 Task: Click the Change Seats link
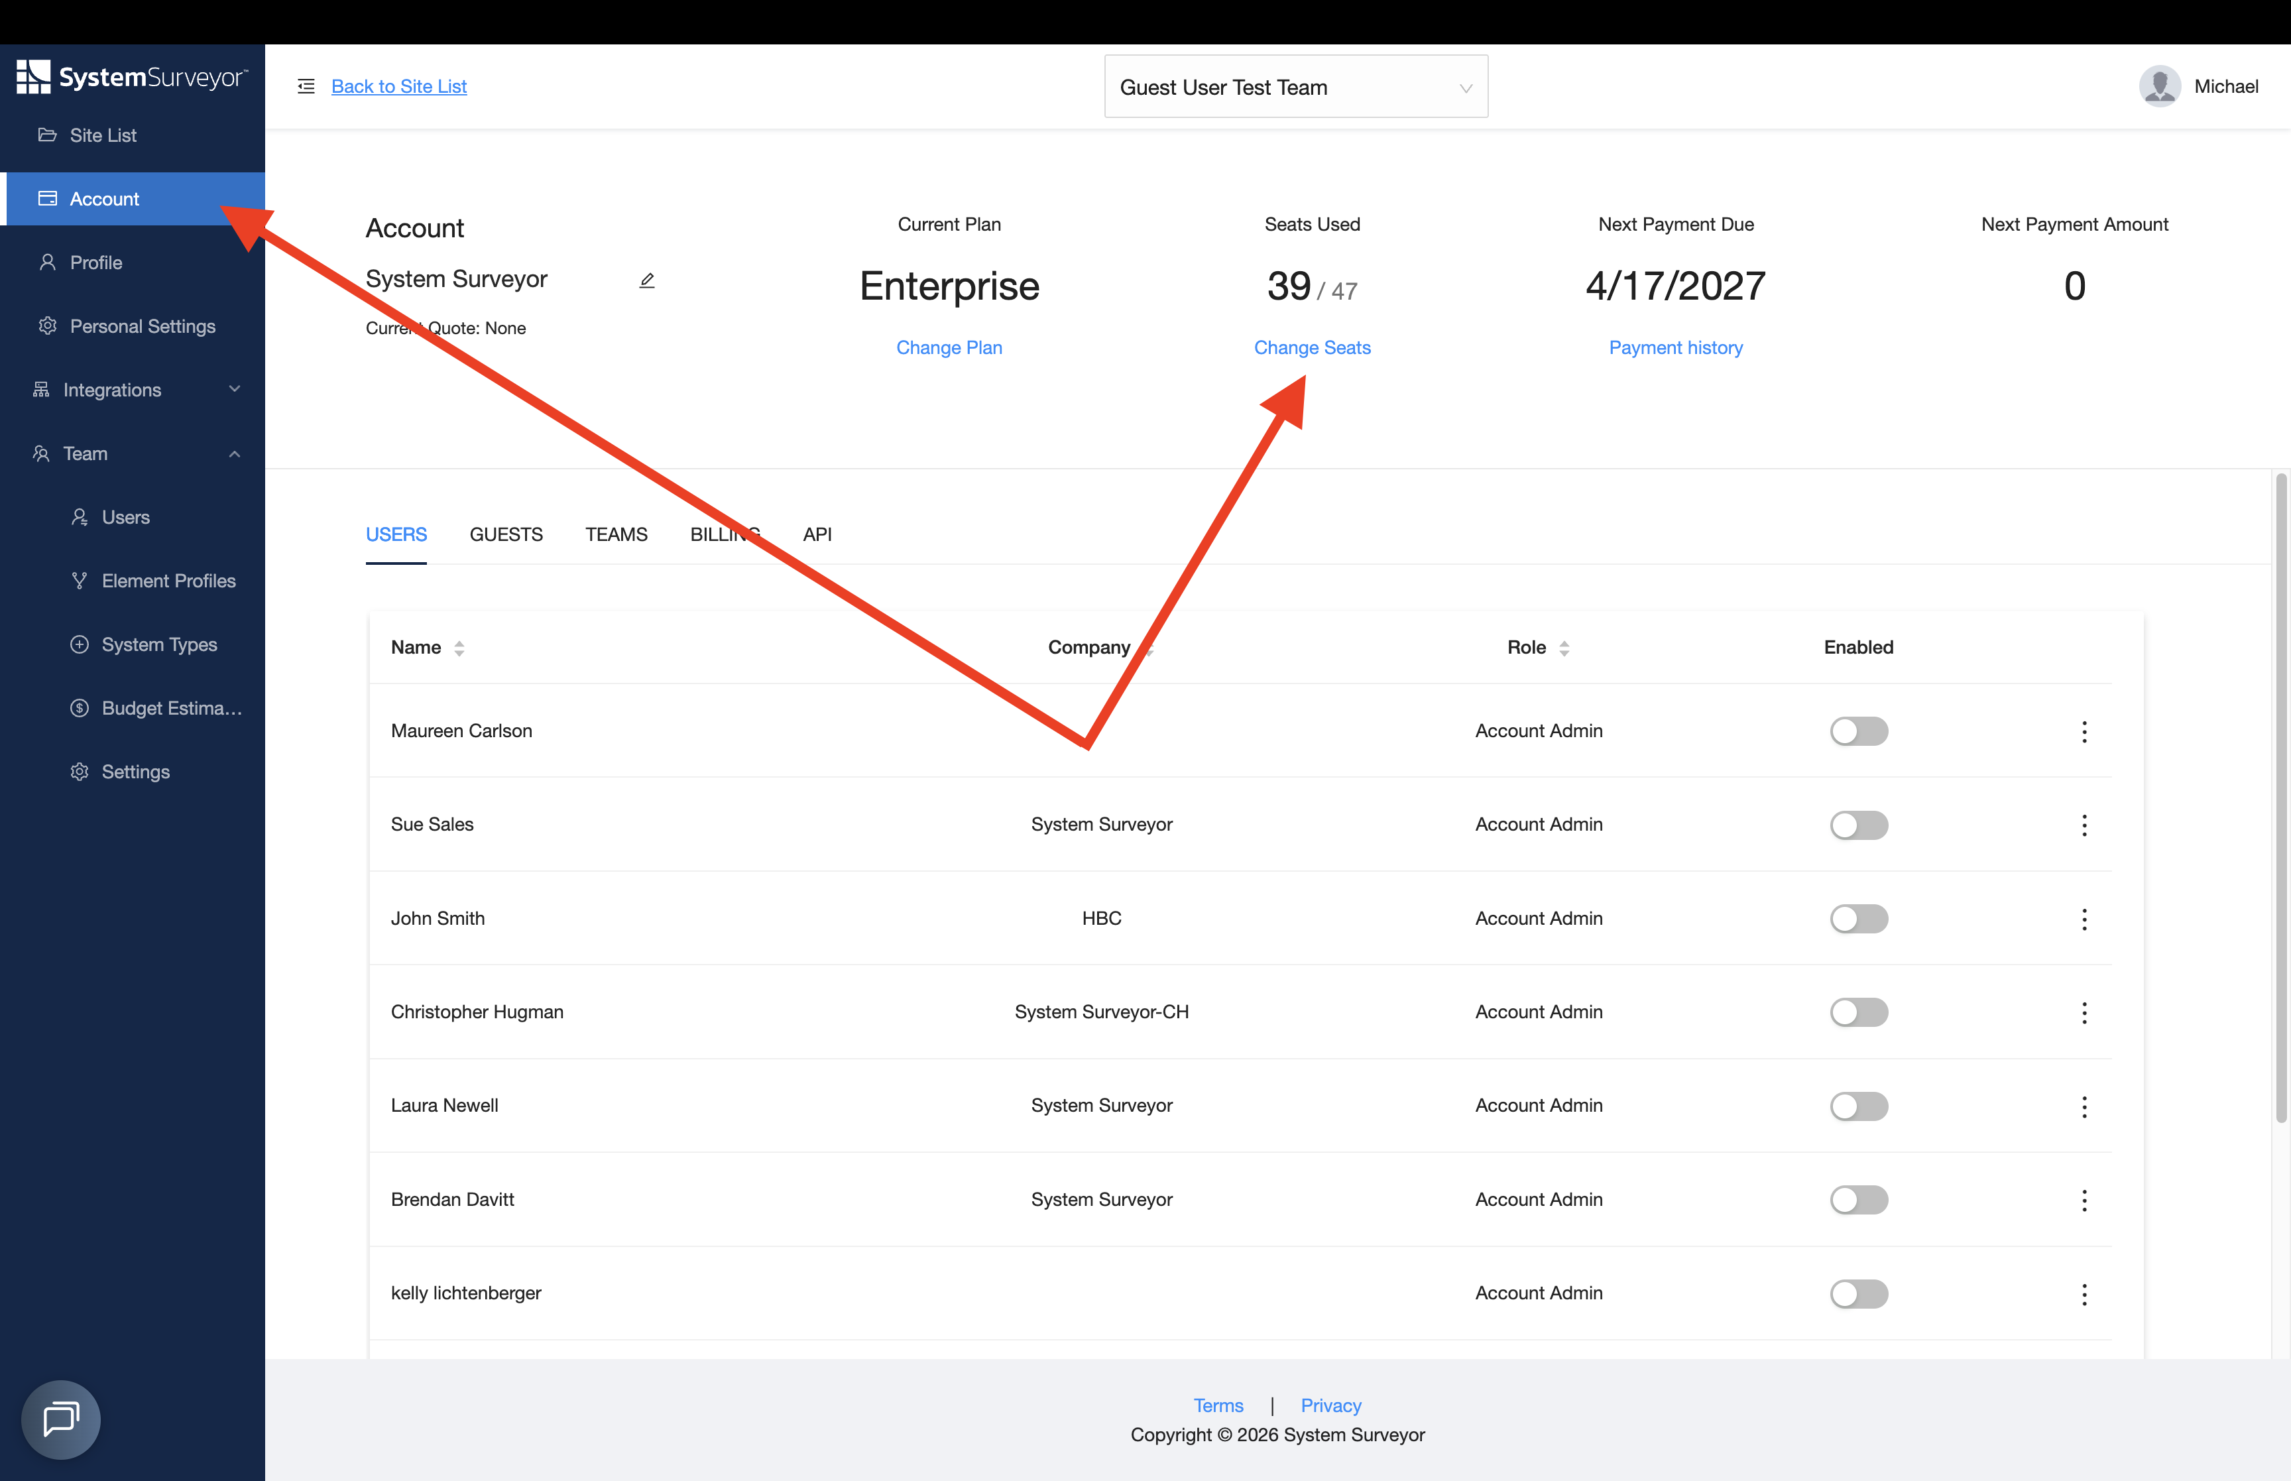pos(1311,347)
